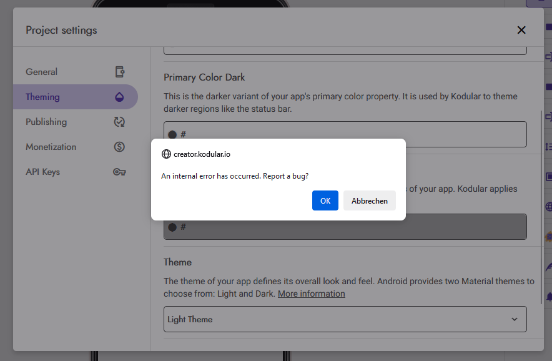Click the Theme dropdown chevron arrow
552x361 pixels.
point(515,319)
